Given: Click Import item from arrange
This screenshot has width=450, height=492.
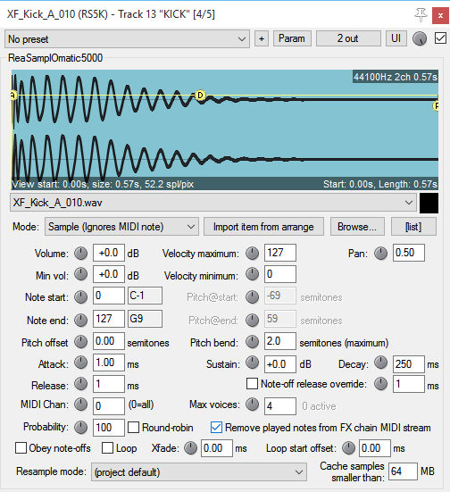Looking at the screenshot, I should [263, 227].
